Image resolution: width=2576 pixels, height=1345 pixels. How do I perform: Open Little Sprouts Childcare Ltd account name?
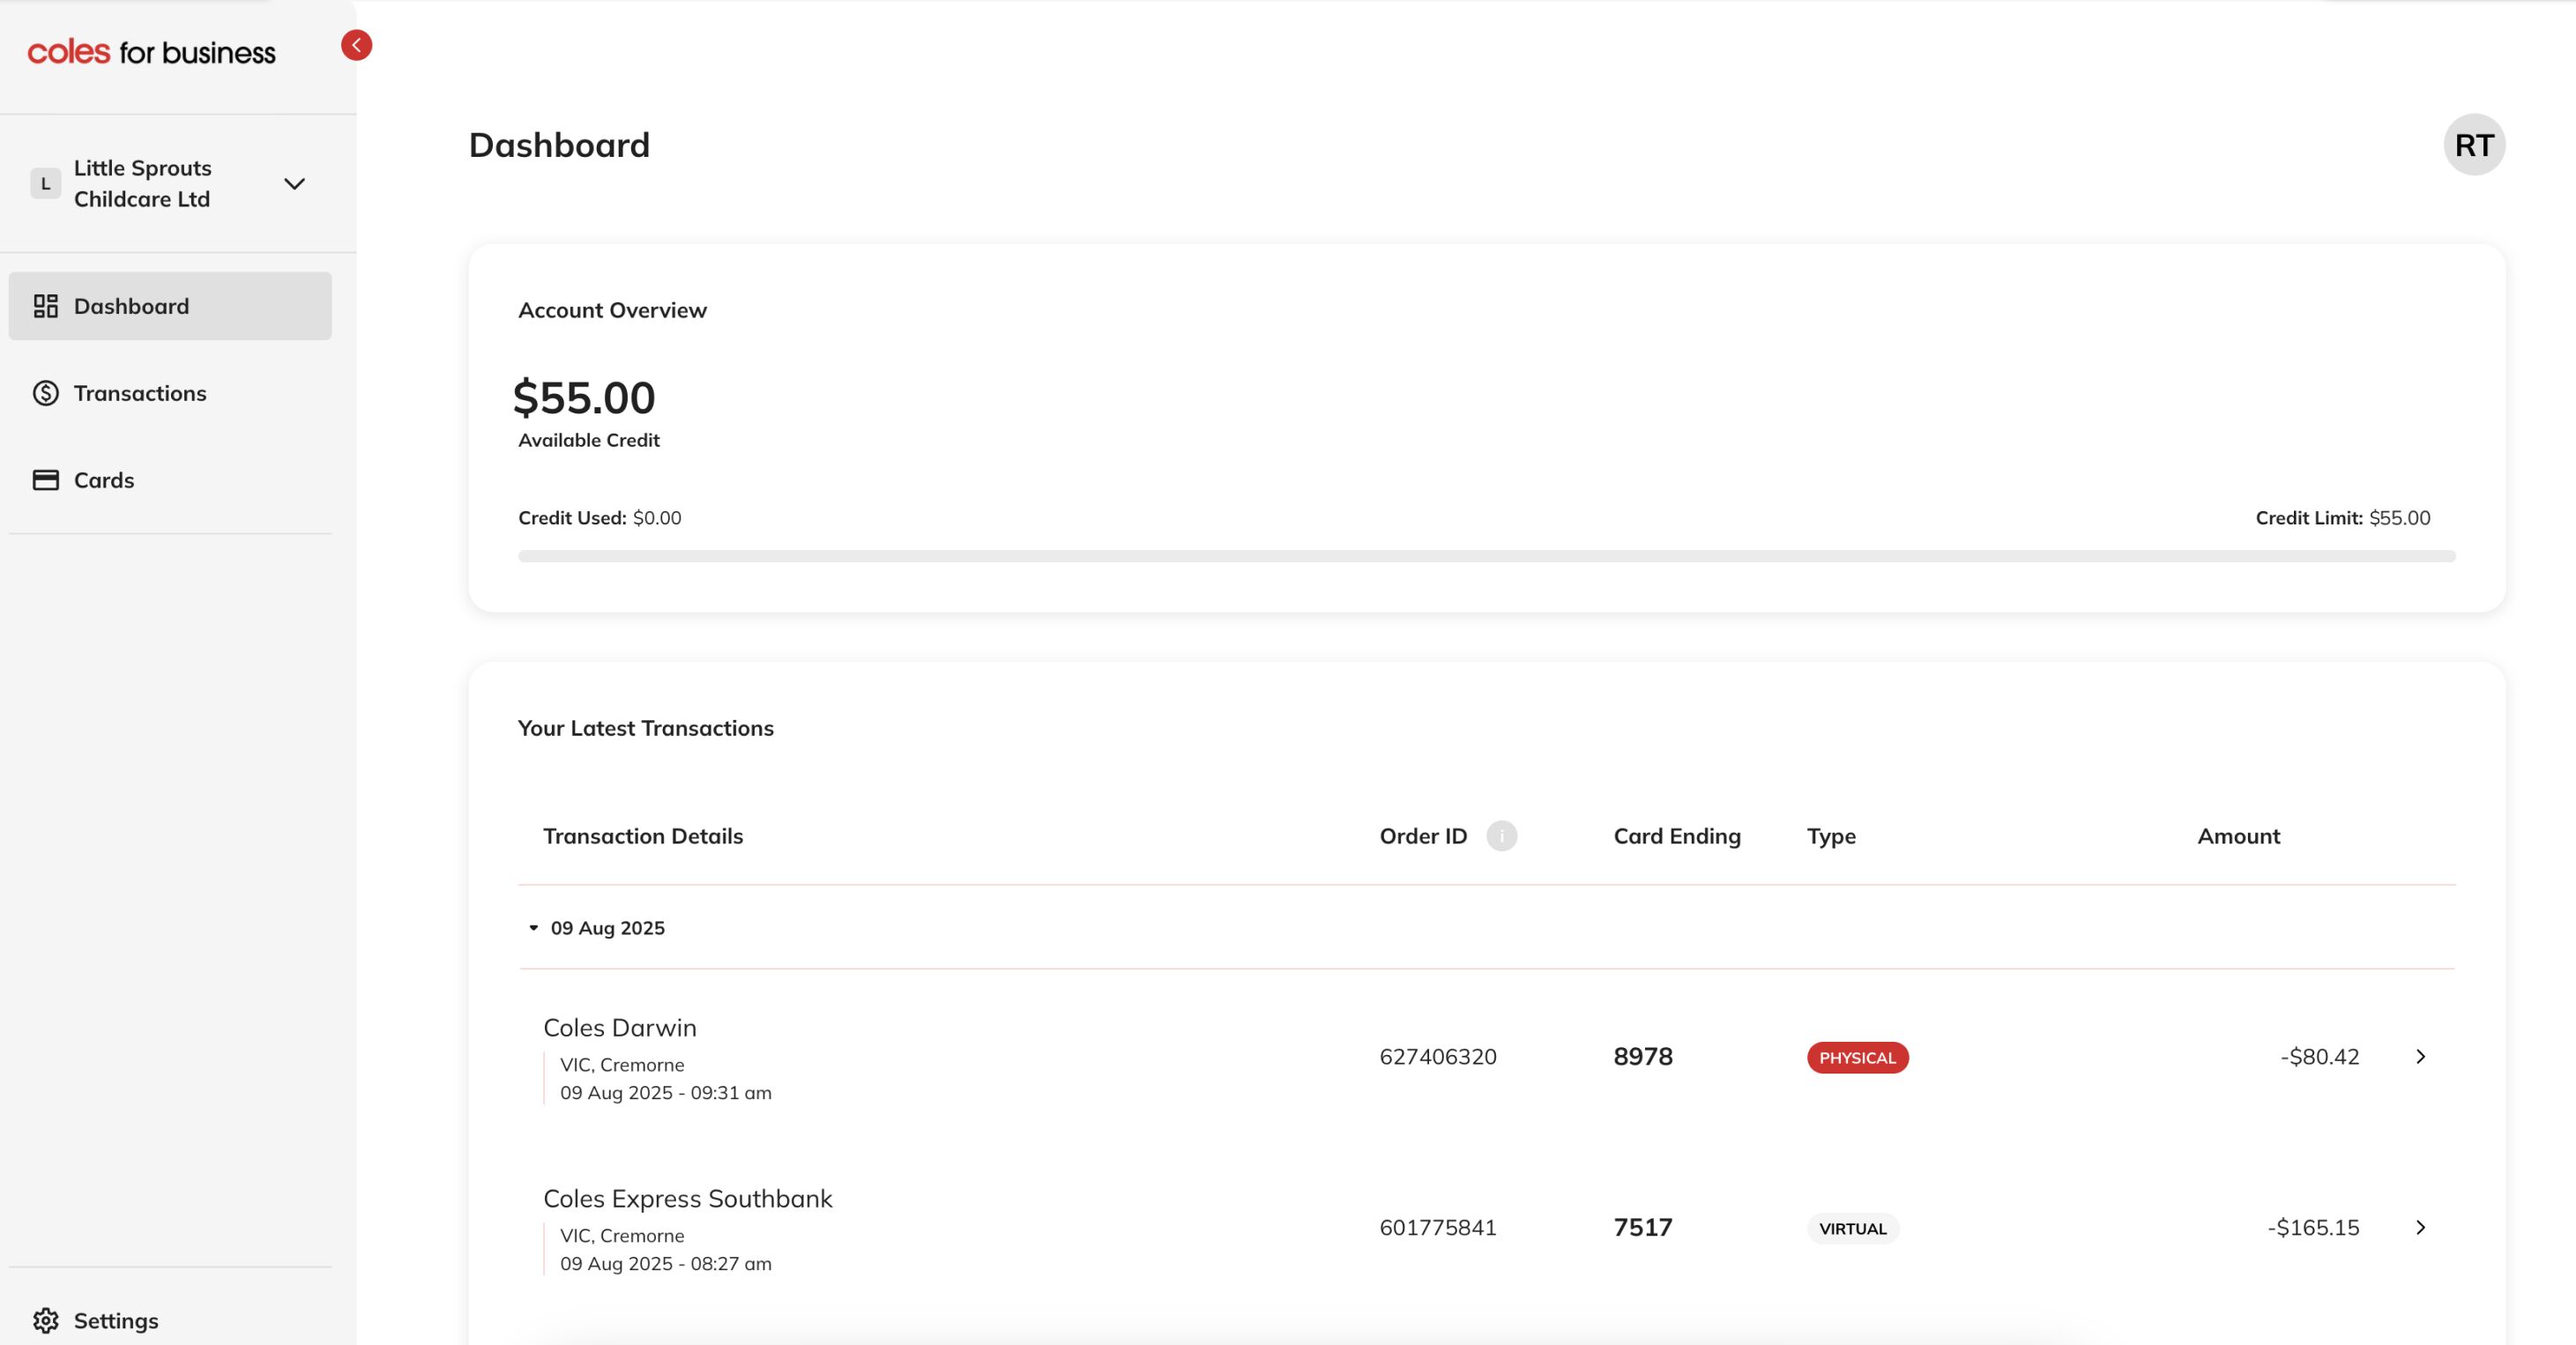pyautogui.click(x=143, y=183)
